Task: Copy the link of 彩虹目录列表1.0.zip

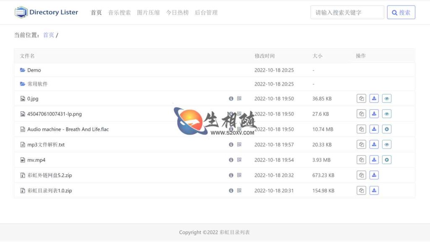Action: (361, 191)
